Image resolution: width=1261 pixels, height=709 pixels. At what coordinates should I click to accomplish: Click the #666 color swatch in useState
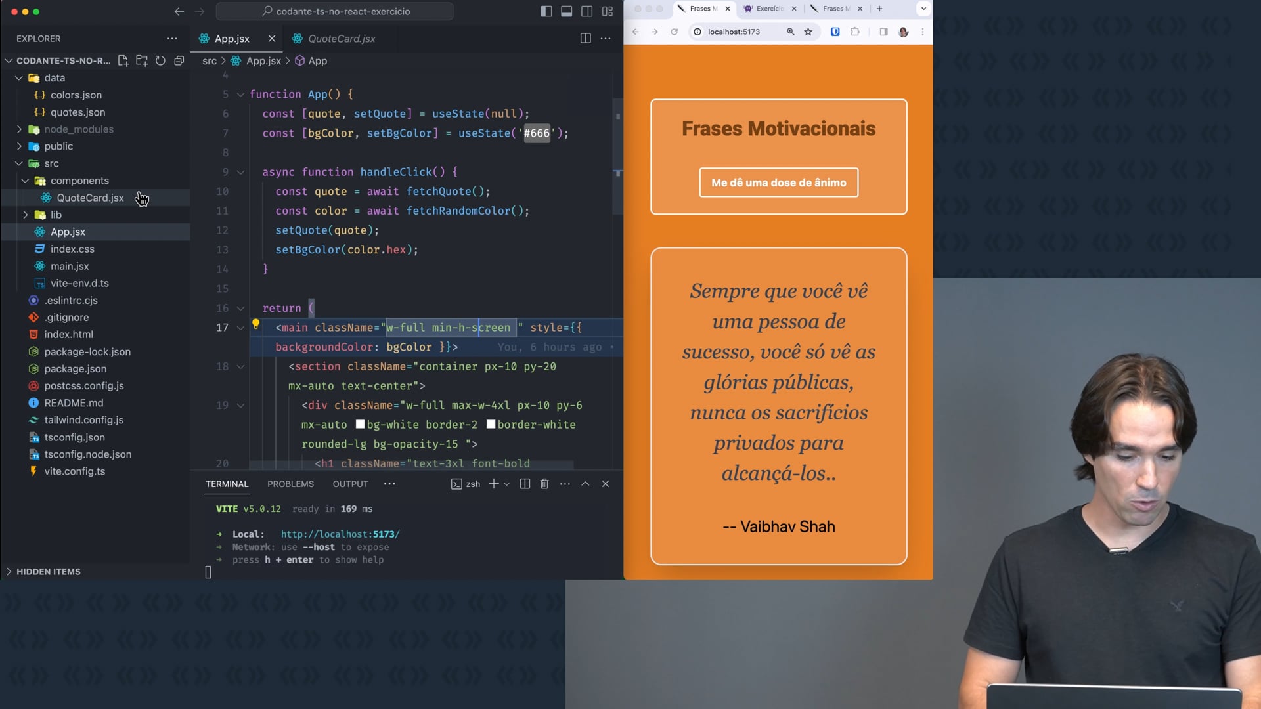tap(537, 133)
